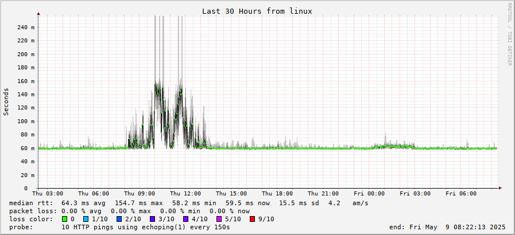
Task: Click the '100 m' y-axis label
Action: [26, 122]
